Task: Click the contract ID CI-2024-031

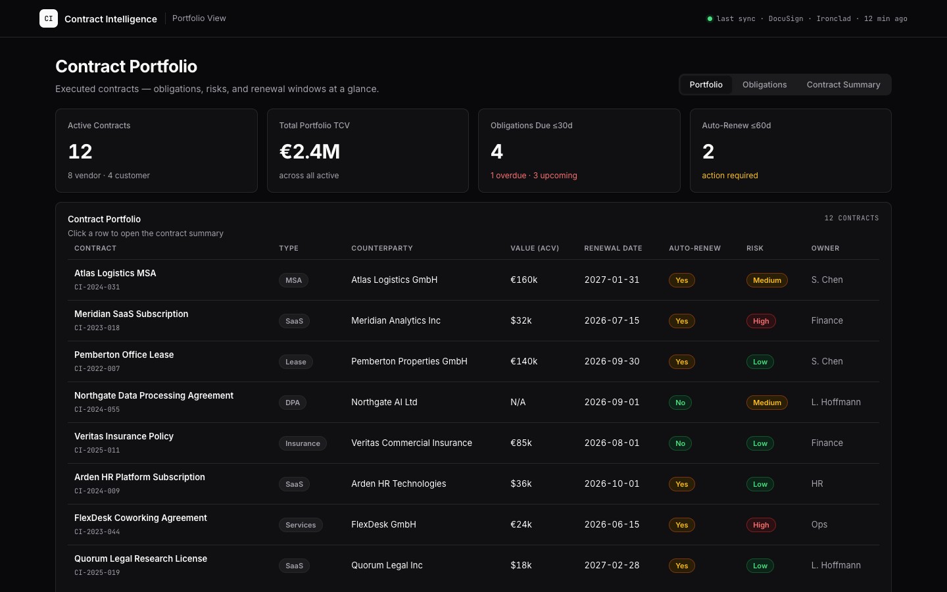Action: [x=97, y=287]
